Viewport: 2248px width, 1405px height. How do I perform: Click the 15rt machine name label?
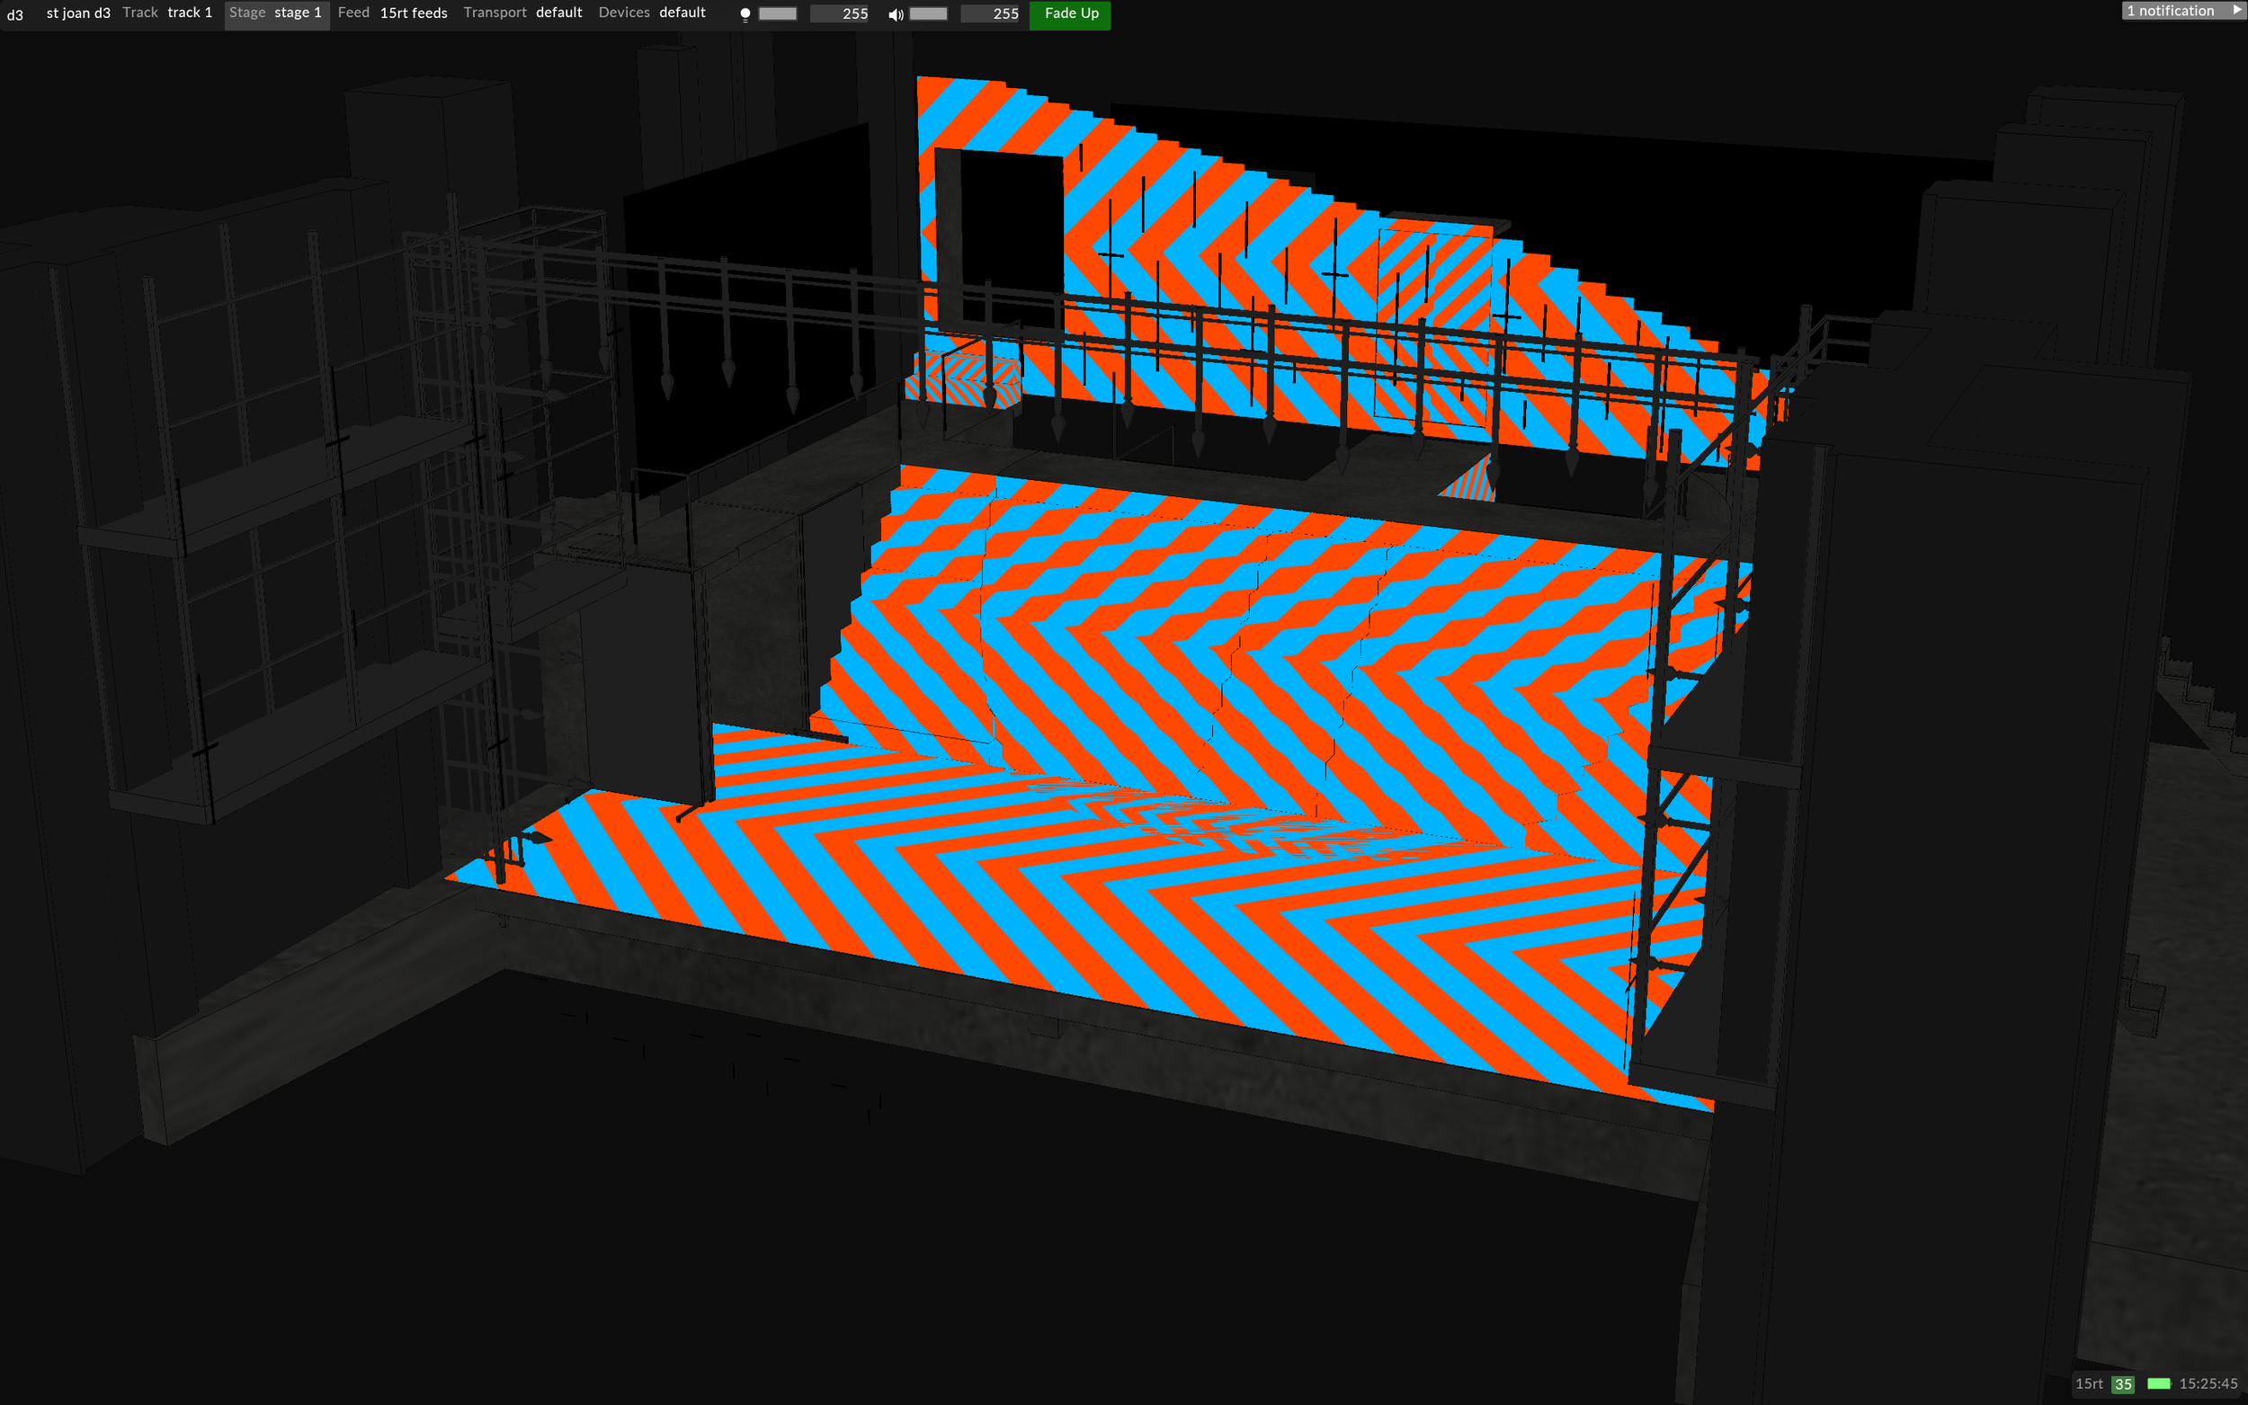coord(2088,1383)
